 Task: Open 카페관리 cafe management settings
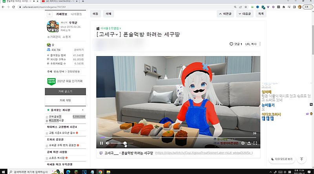pos(54,37)
